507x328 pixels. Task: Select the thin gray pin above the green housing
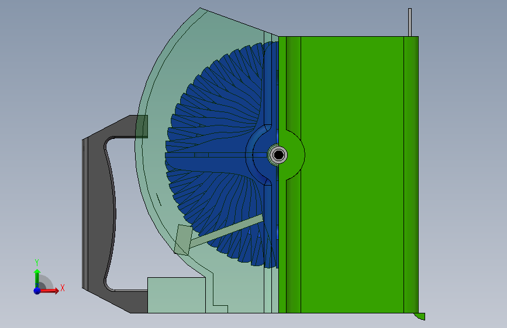click(410, 22)
